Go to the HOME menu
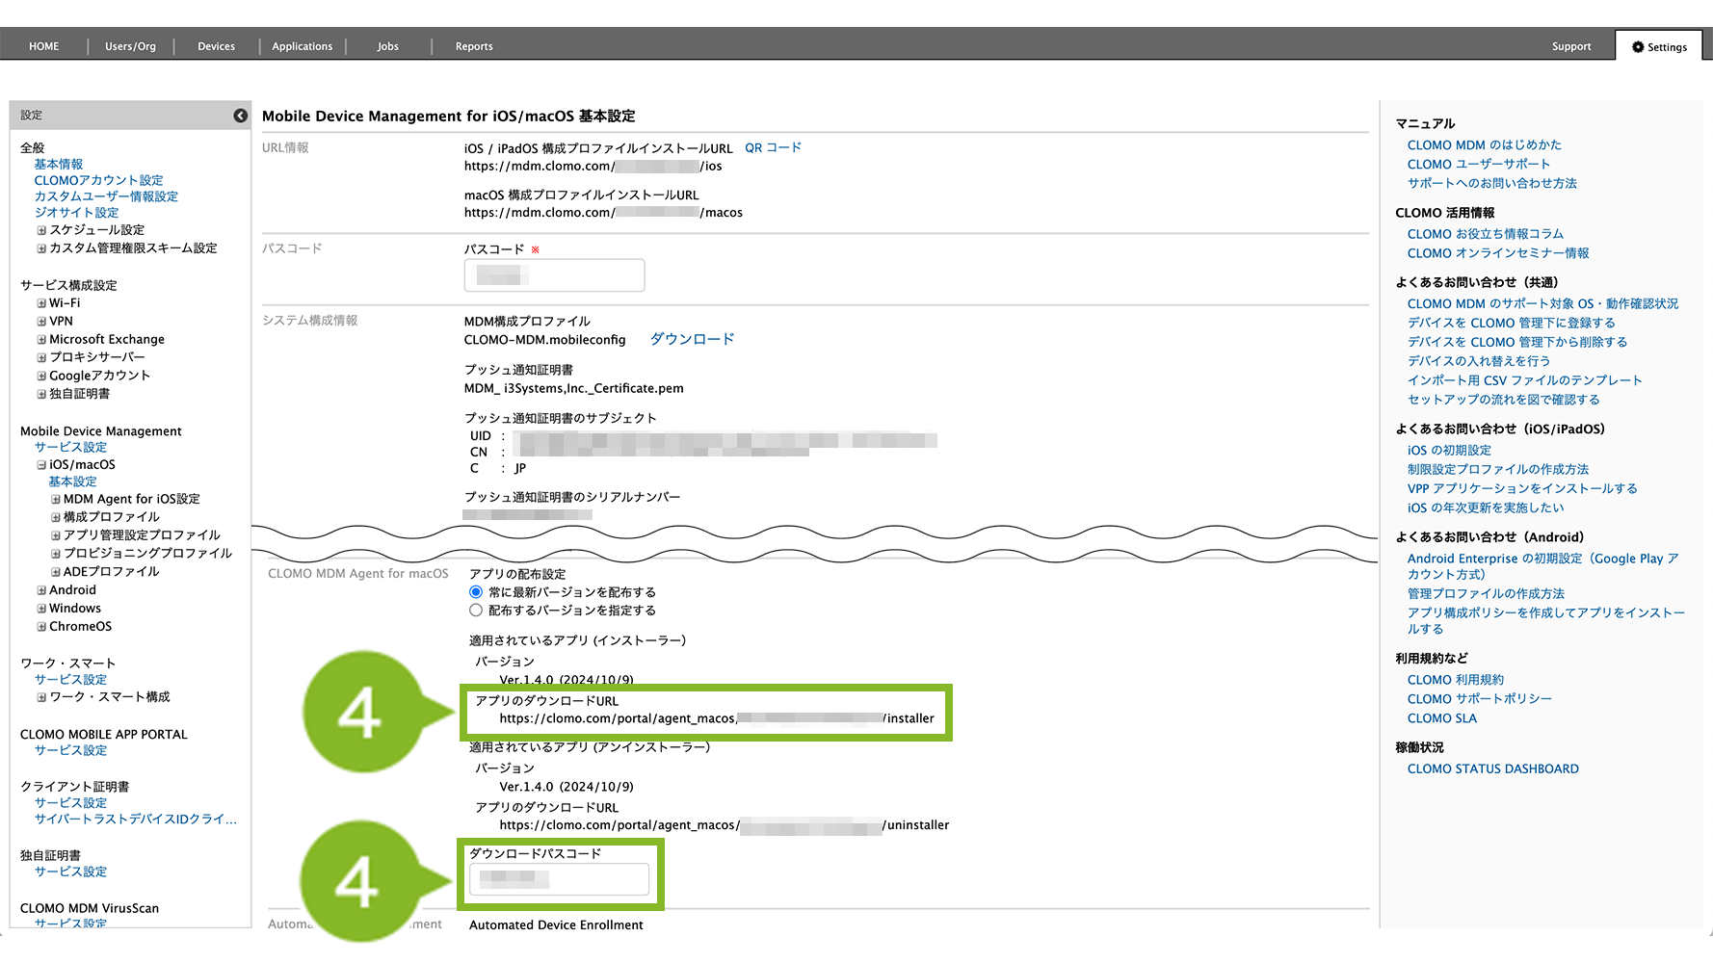The width and height of the screenshot is (1713, 963). point(44,46)
